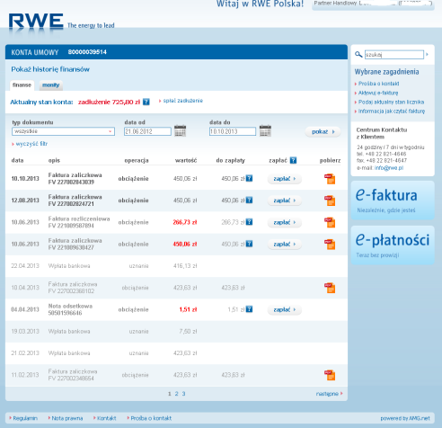Go to page 2 of results
Viewport: 442px width, 428px height.
(176, 394)
